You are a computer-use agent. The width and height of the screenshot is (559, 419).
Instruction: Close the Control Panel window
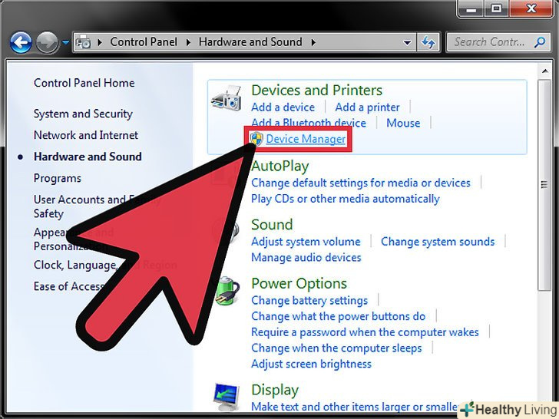pyautogui.click(x=531, y=9)
